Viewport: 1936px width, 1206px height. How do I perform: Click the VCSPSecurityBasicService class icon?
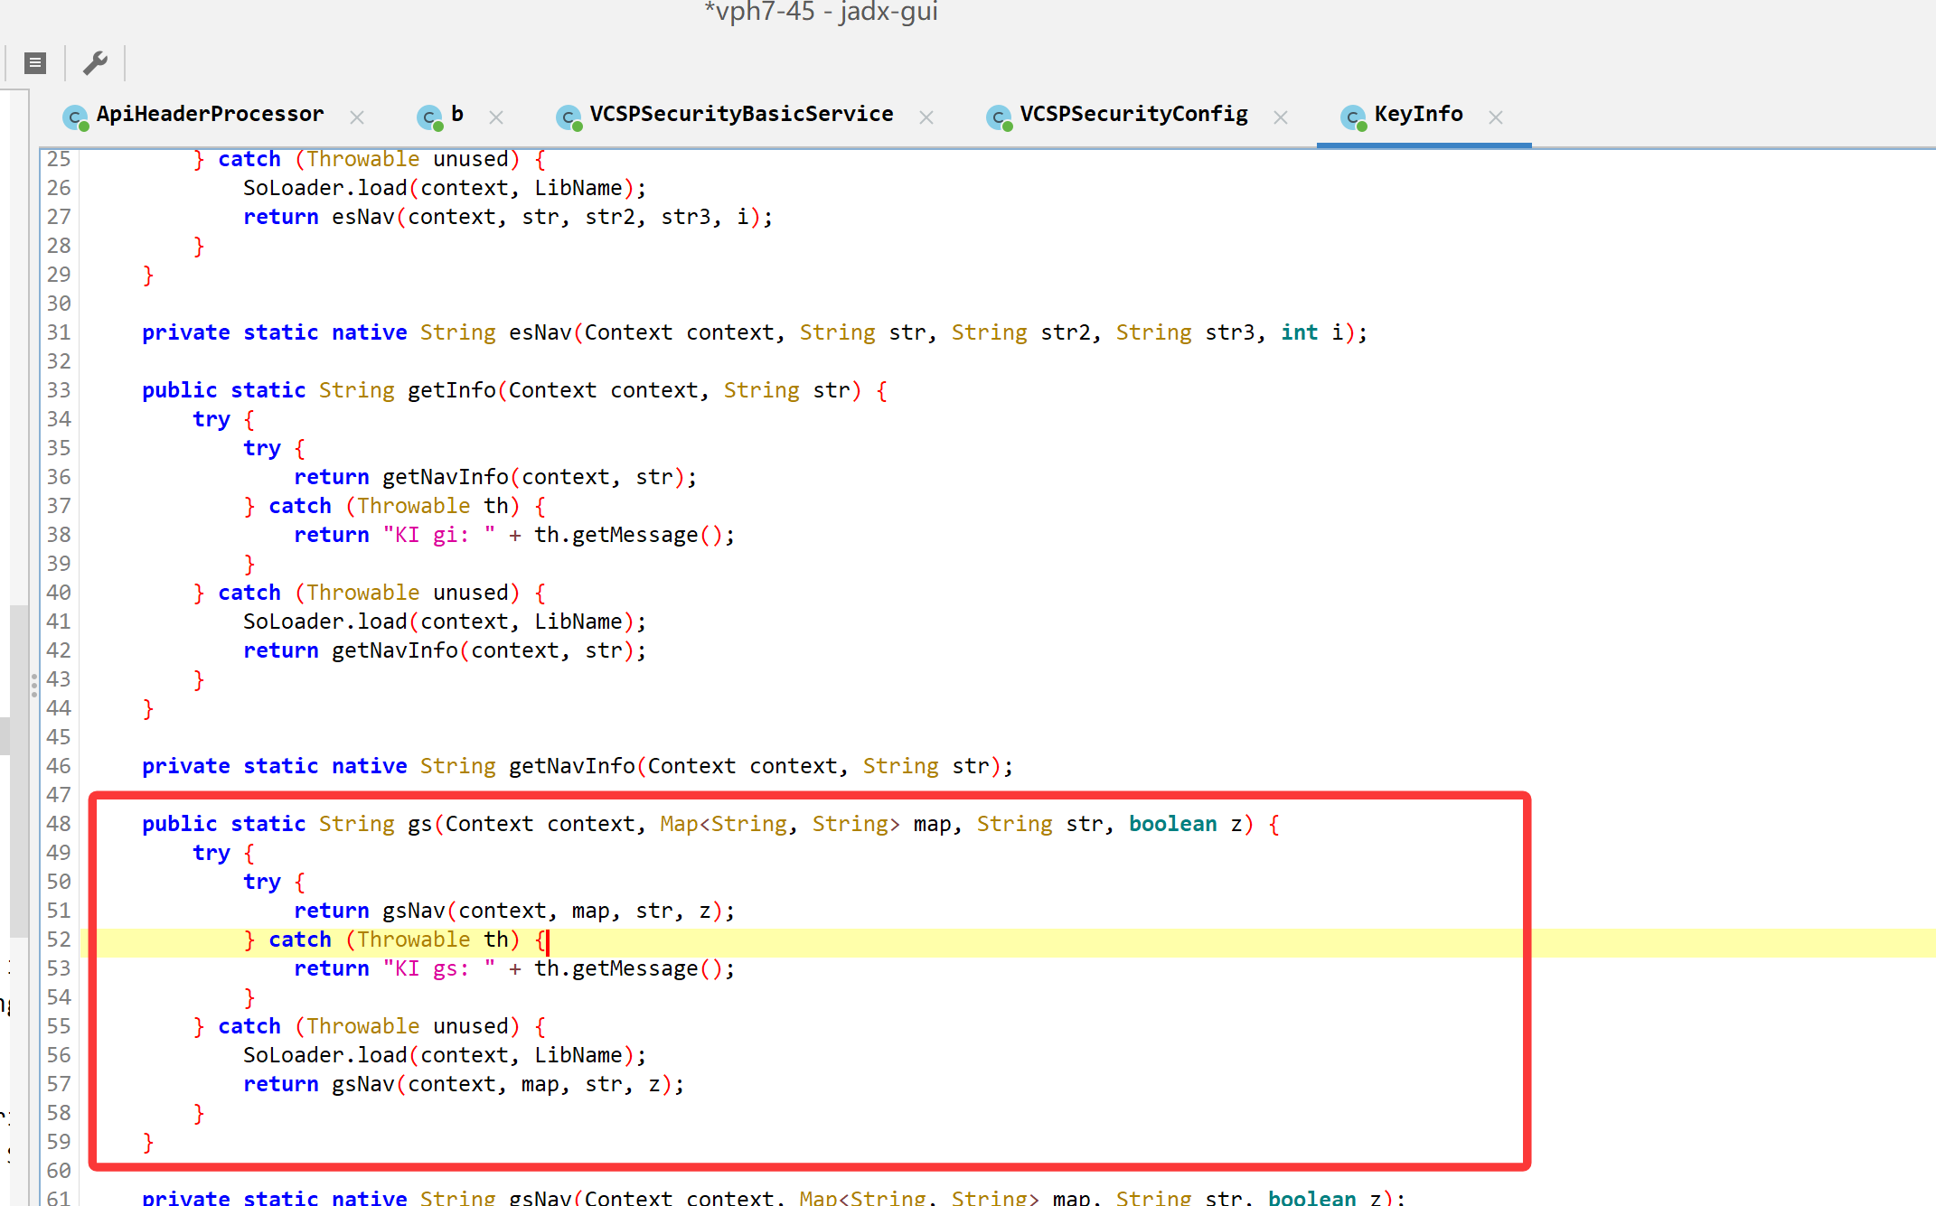(569, 117)
